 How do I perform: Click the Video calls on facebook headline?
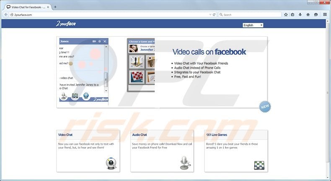point(209,52)
